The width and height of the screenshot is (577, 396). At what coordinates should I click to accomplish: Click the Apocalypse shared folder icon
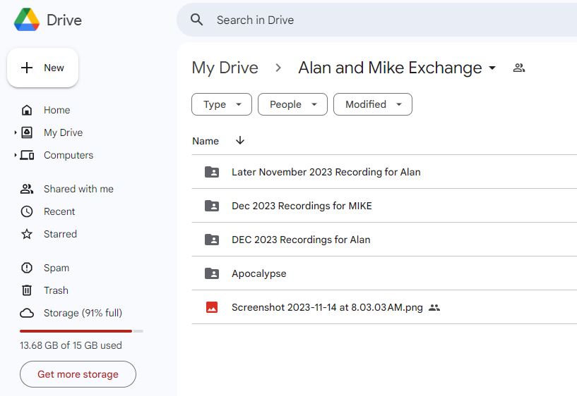[x=212, y=273]
